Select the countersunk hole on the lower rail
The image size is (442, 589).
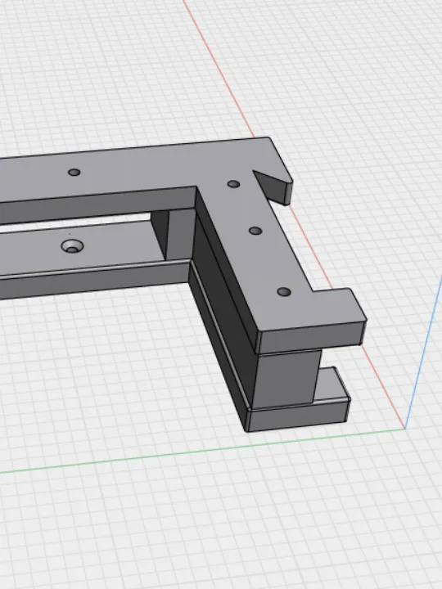pyautogui.click(x=73, y=246)
